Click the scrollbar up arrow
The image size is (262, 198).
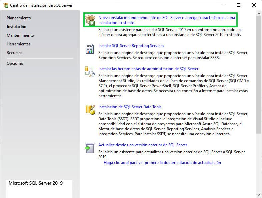259,13
